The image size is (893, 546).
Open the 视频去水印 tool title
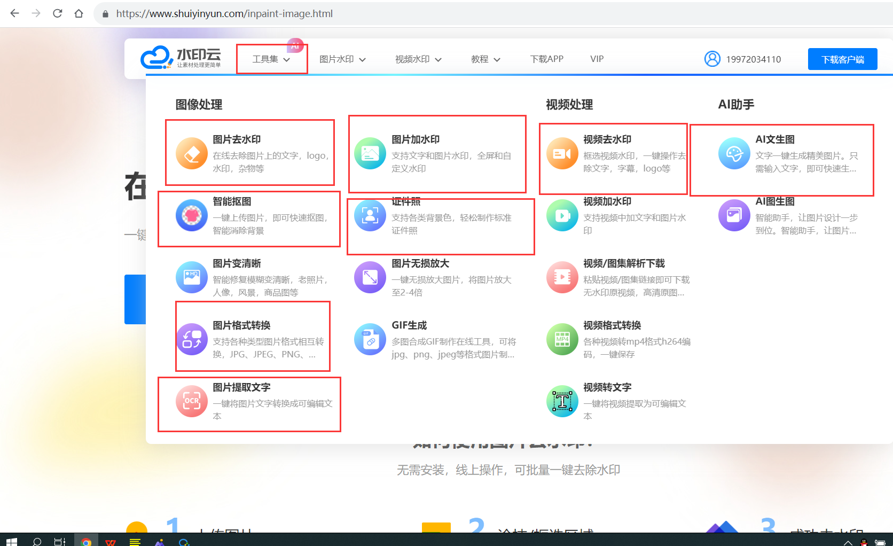click(x=607, y=139)
